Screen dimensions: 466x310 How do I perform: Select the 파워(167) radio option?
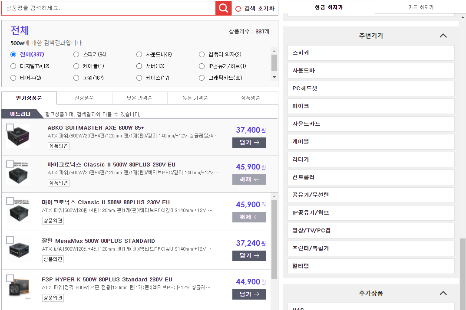76,78
